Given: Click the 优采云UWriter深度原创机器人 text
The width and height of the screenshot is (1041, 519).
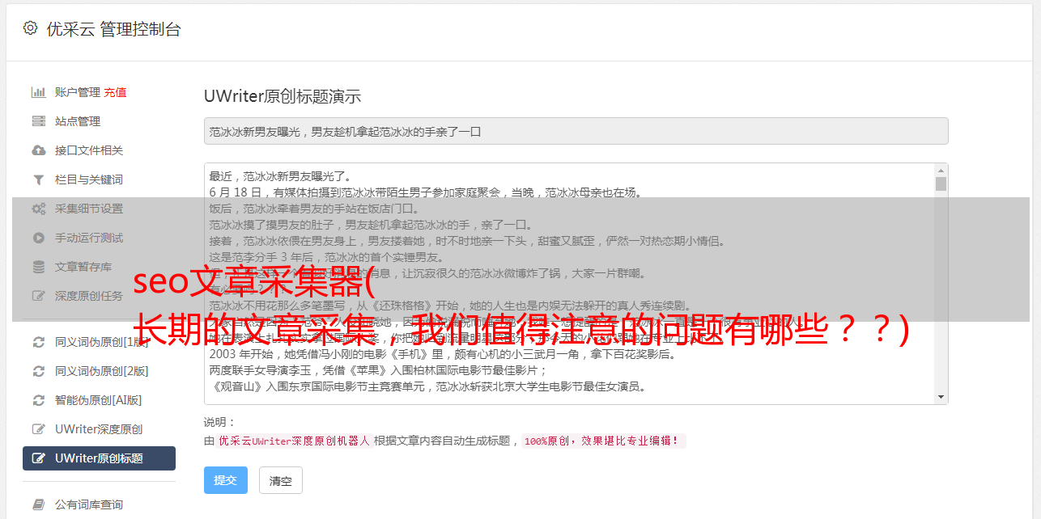Looking at the screenshot, I should 294,441.
